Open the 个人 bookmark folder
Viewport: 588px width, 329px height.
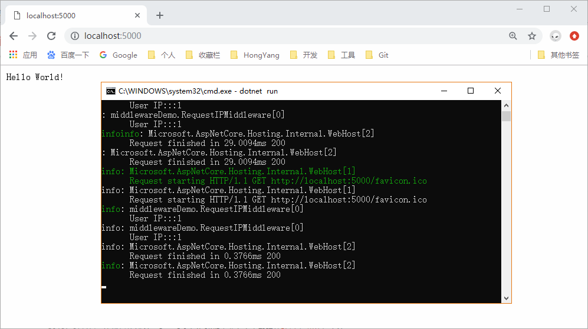coord(162,55)
